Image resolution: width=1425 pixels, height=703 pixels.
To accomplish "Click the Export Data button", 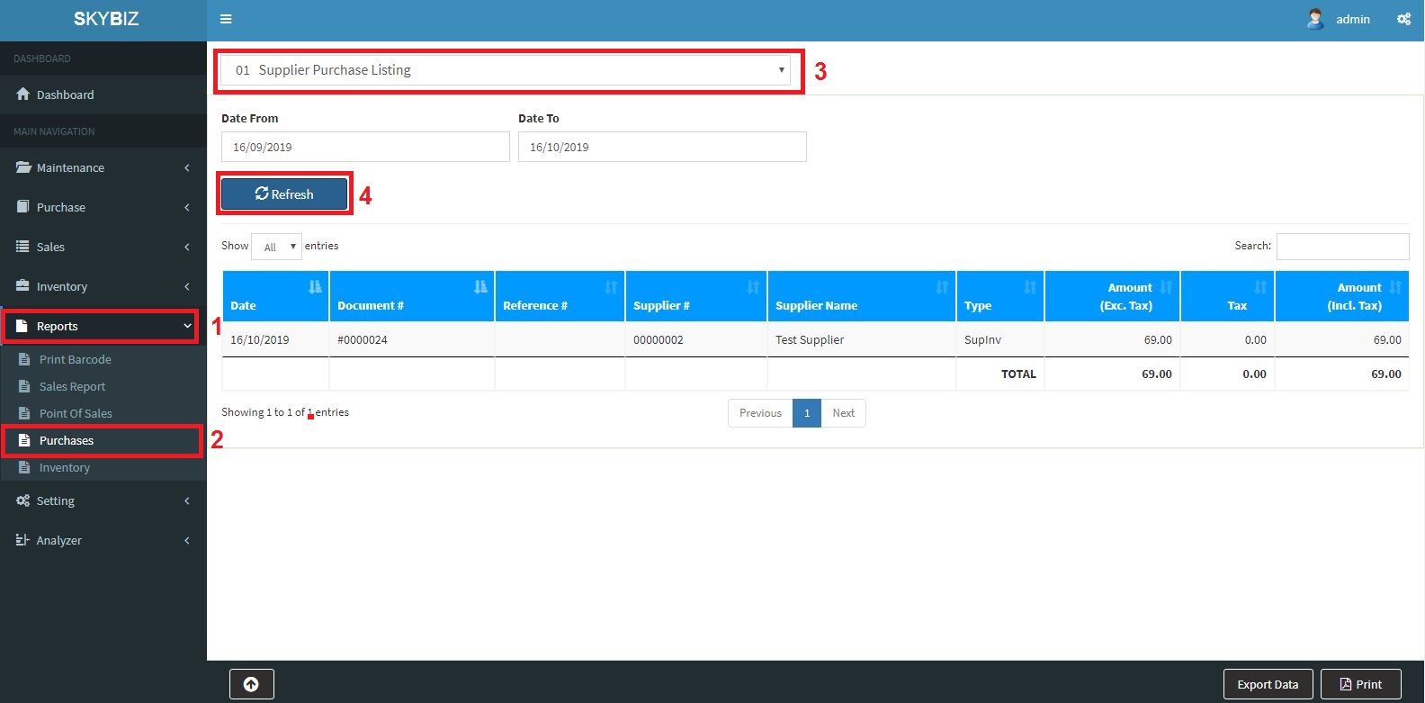I will coord(1268,684).
